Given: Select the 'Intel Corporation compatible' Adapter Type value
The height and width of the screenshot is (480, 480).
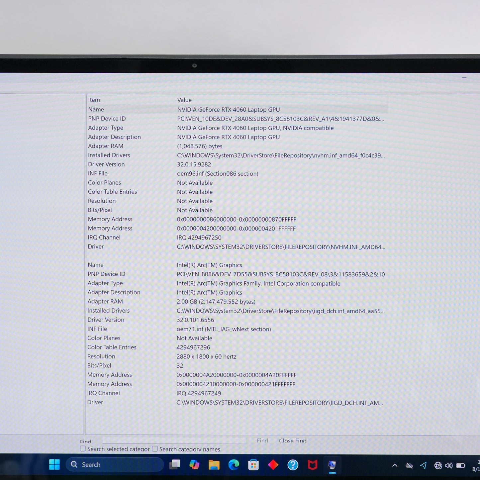Looking at the screenshot, I should point(258,283).
